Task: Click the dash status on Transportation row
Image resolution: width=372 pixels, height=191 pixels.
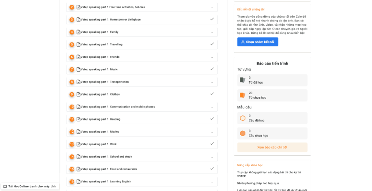Action: pos(212,82)
